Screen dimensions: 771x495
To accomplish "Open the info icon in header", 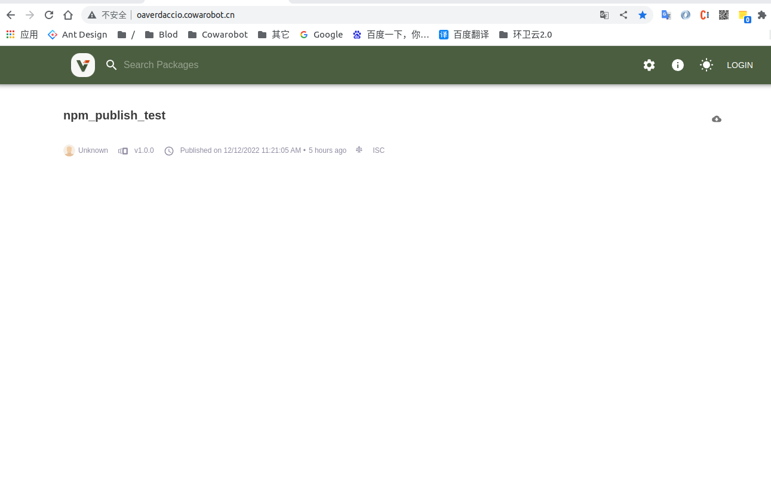I will (x=678, y=65).
